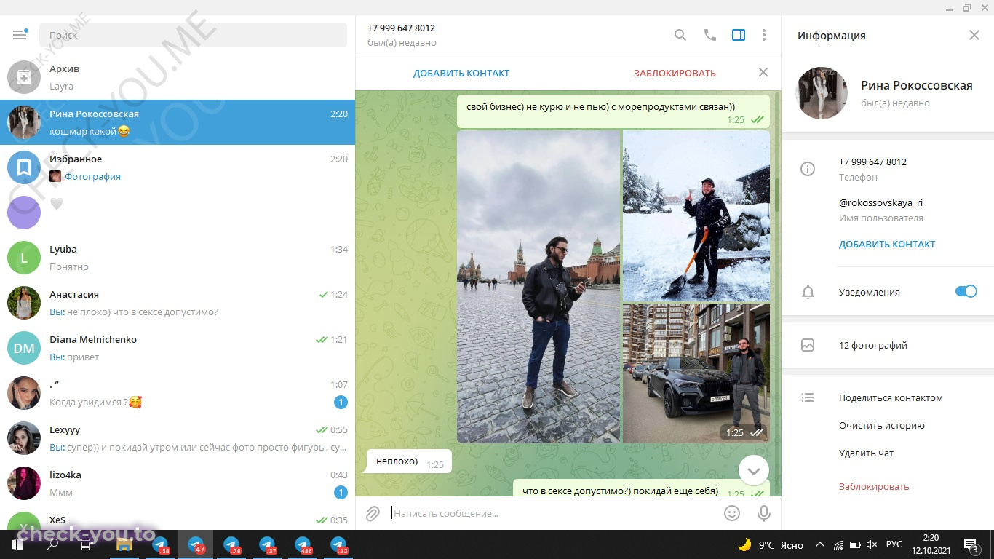The image size is (994, 559).
Task: Open the emoji picker
Action: pyautogui.click(x=732, y=513)
